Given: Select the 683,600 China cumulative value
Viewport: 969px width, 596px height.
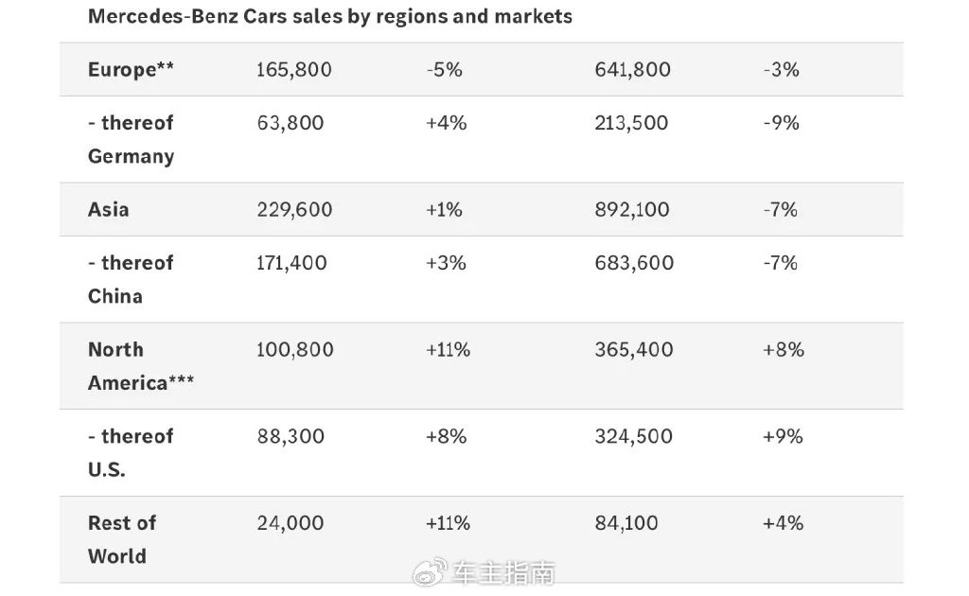Looking at the screenshot, I should point(634,262).
